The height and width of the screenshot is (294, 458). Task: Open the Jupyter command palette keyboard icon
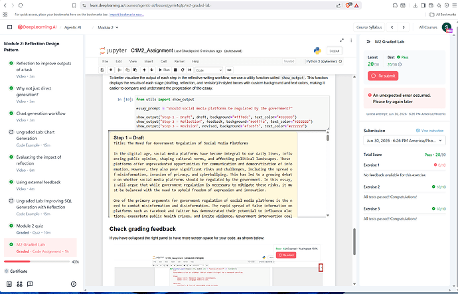pyautogui.click(x=229, y=70)
